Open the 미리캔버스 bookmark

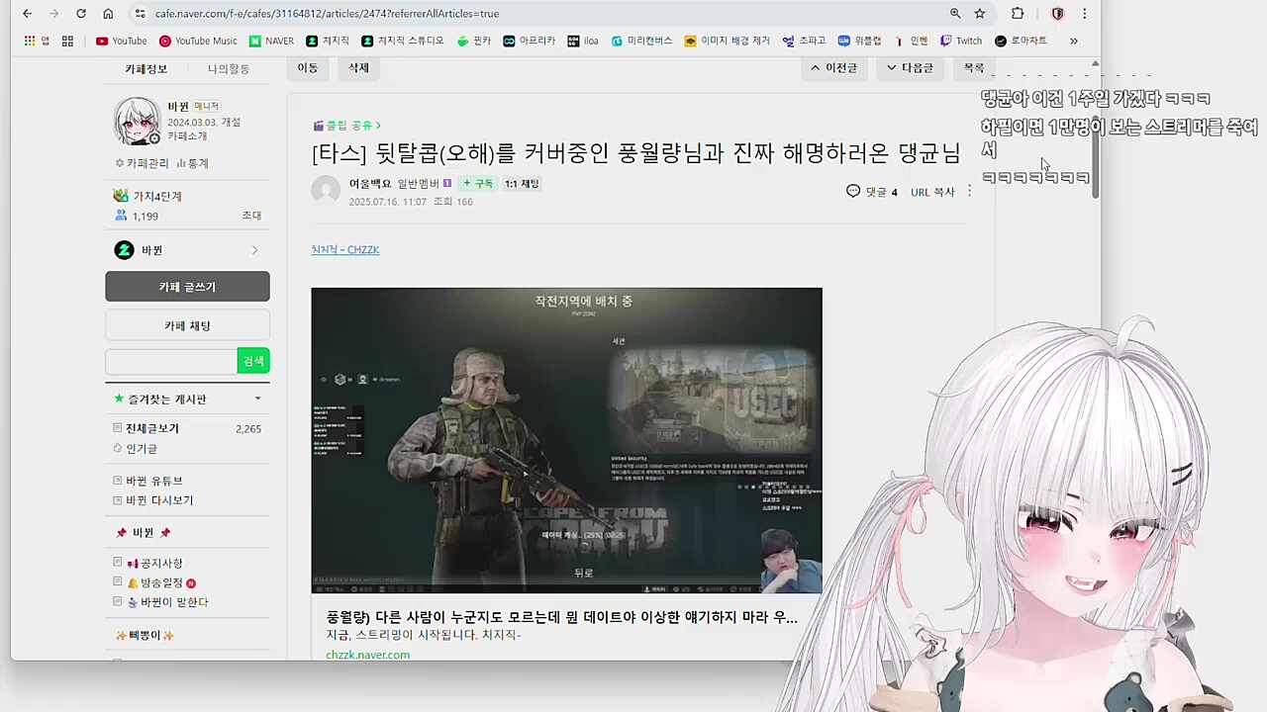641,41
